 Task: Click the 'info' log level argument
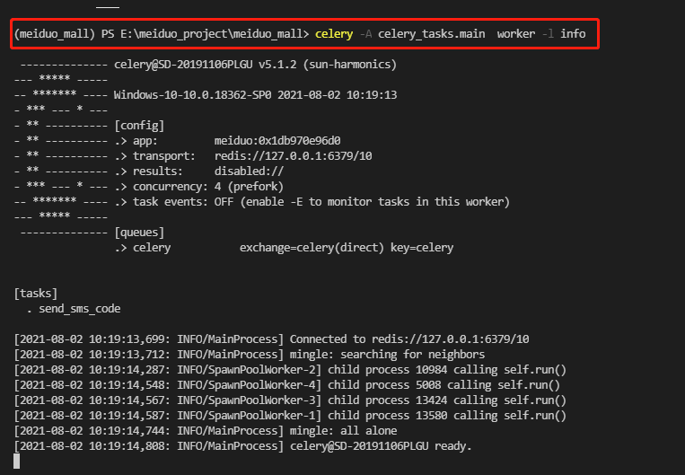pyautogui.click(x=573, y=34)
